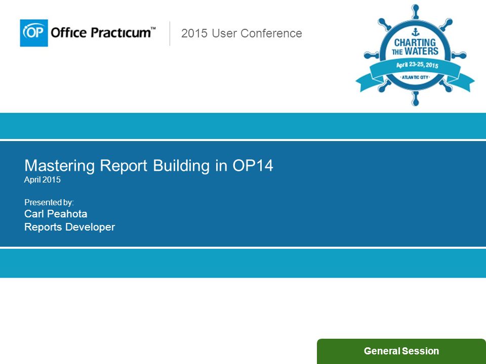This screenshot has width=486, height=364.
Task: Click the "Reports Developer" job title
Action: tap(70, 227)
